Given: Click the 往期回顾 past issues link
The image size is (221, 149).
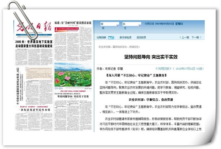Looking at the screenshot, I should click(101, 38).
